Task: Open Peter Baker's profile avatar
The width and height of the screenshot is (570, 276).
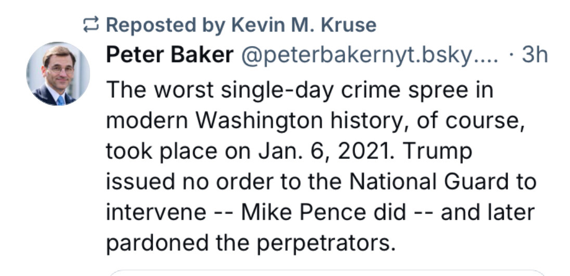Action: coord(58,73)
